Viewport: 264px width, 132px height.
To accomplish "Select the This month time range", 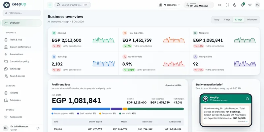I will pyautogui.click(x=252, y=20).
